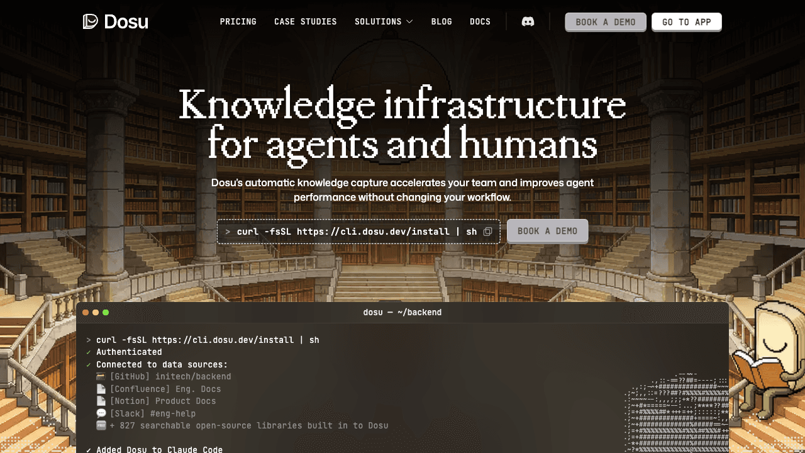805x453 pixels.
Task: Click Book a Demo in the navigation bar
Action: tap(606, 22)
